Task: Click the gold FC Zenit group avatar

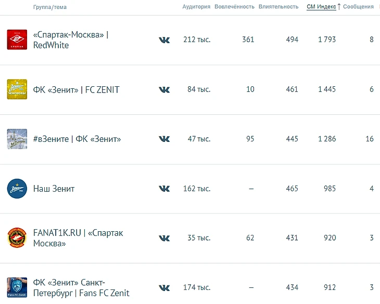Action: click(17, 89)
